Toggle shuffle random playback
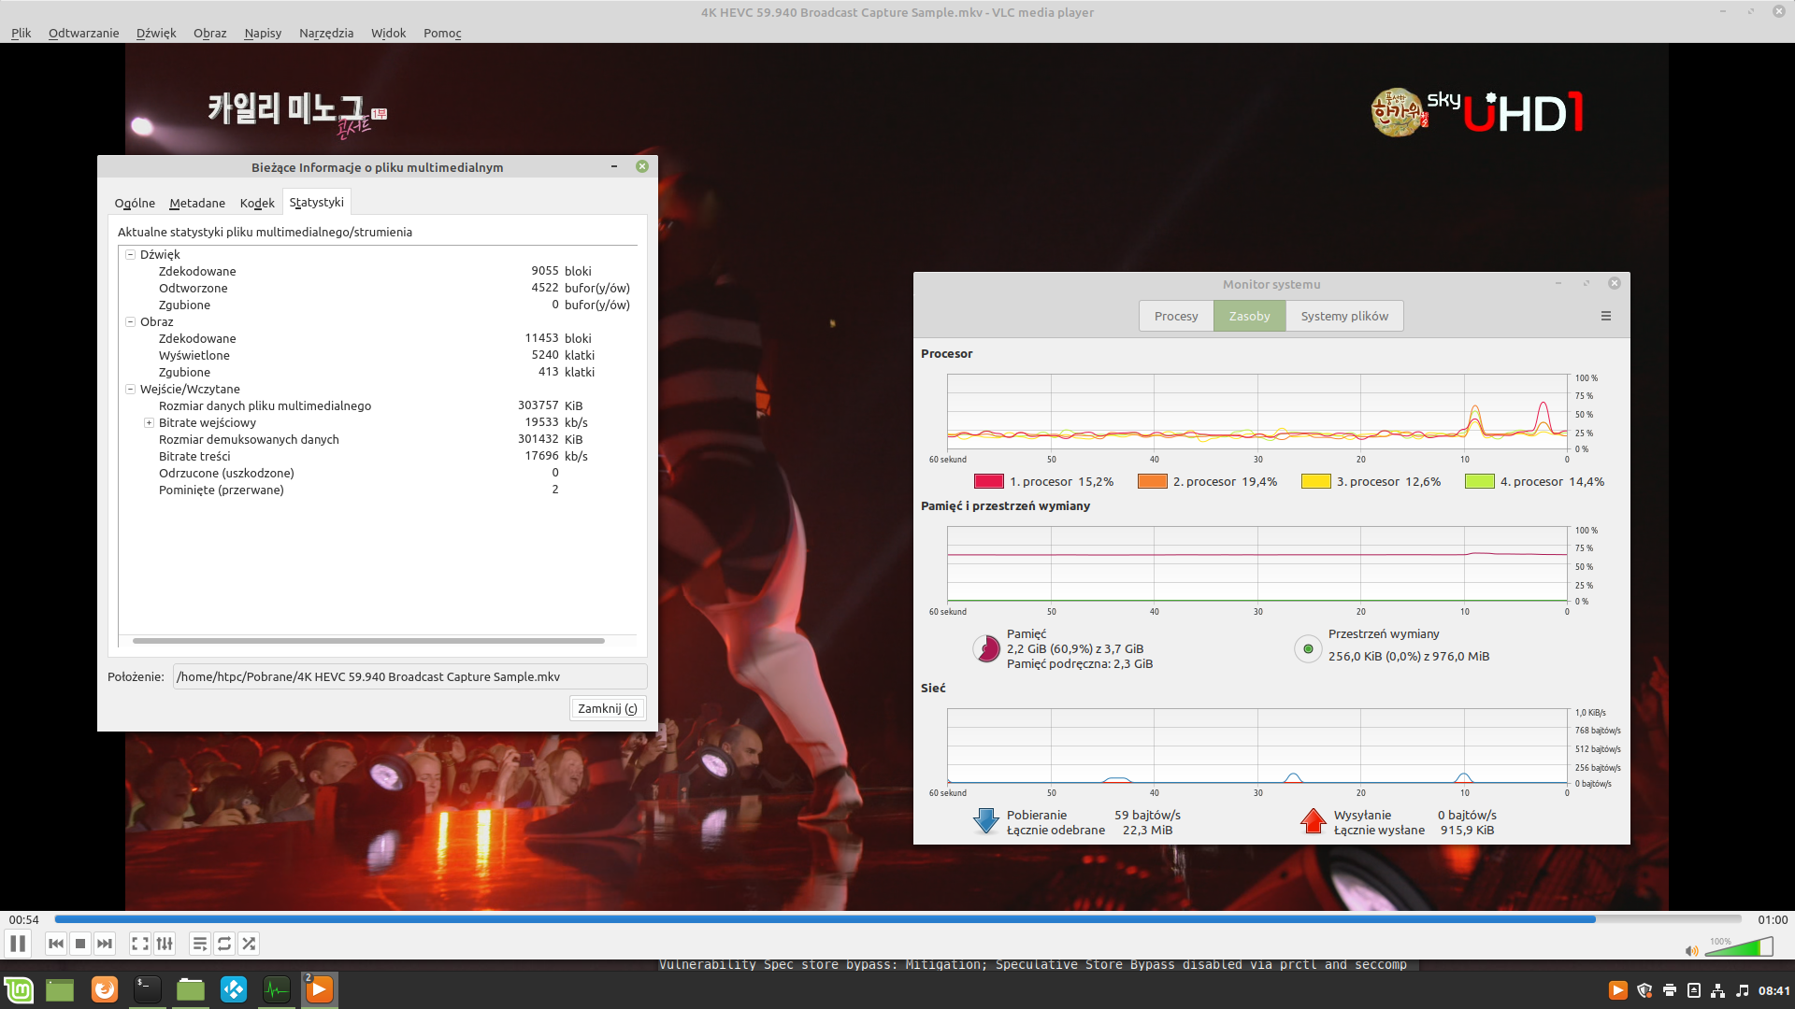Viewport: 1795px width, 1009px height. coord(249,944)
